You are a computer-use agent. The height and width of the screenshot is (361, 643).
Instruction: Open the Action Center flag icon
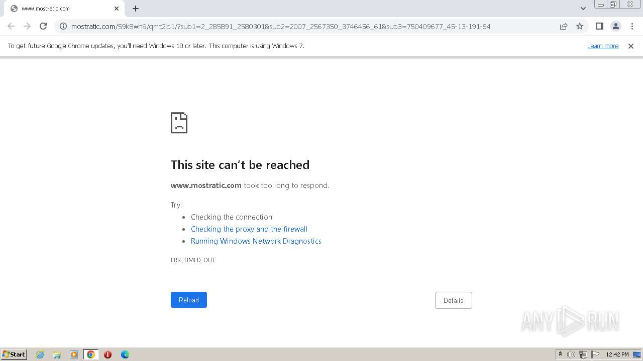595,354
